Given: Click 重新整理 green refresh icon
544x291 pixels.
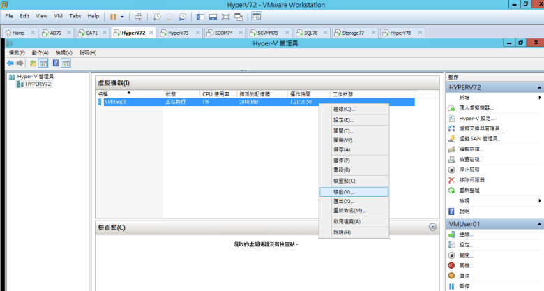Looking at the screenshot, I should pos(452,190).
